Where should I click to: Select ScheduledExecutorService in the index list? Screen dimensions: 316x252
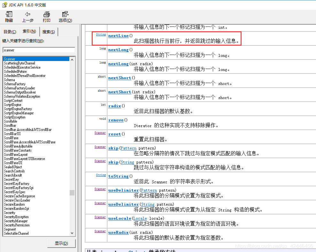click(x=22, y=67)
